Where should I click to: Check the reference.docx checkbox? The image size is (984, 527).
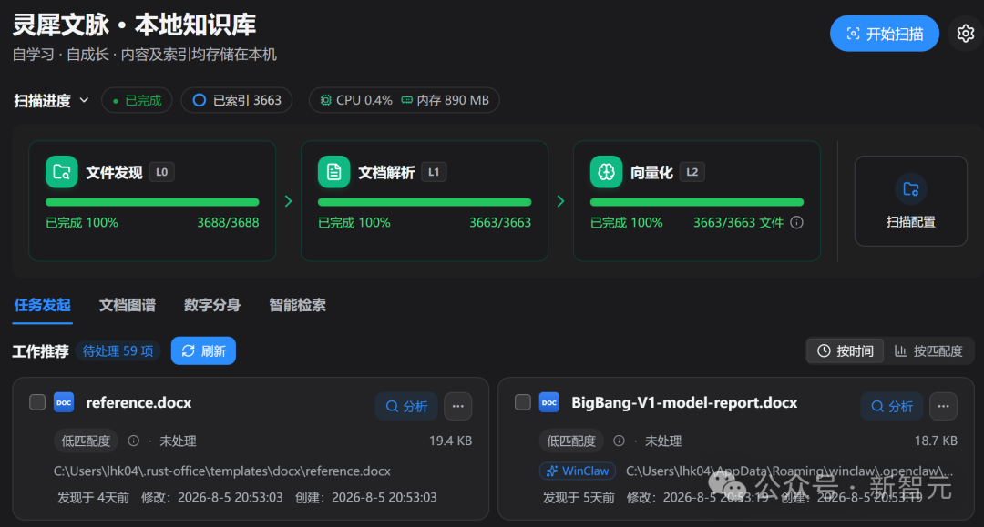(37, 402)
